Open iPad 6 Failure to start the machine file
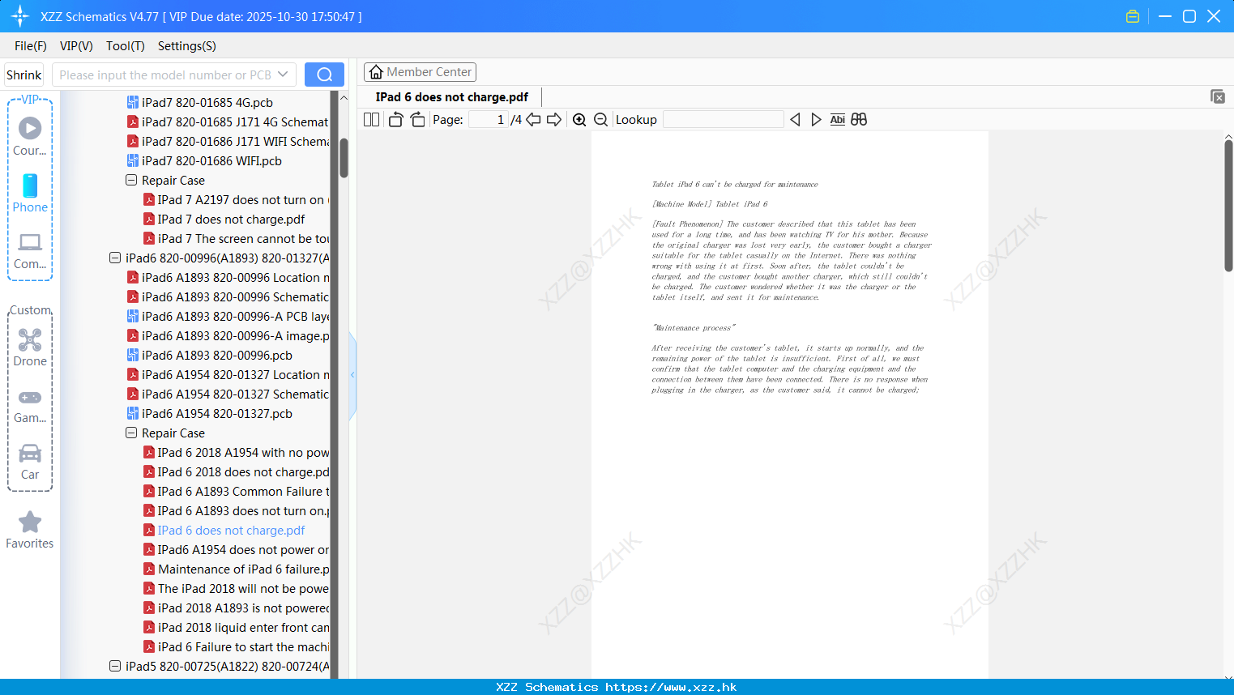 click(x=236, y=647)
